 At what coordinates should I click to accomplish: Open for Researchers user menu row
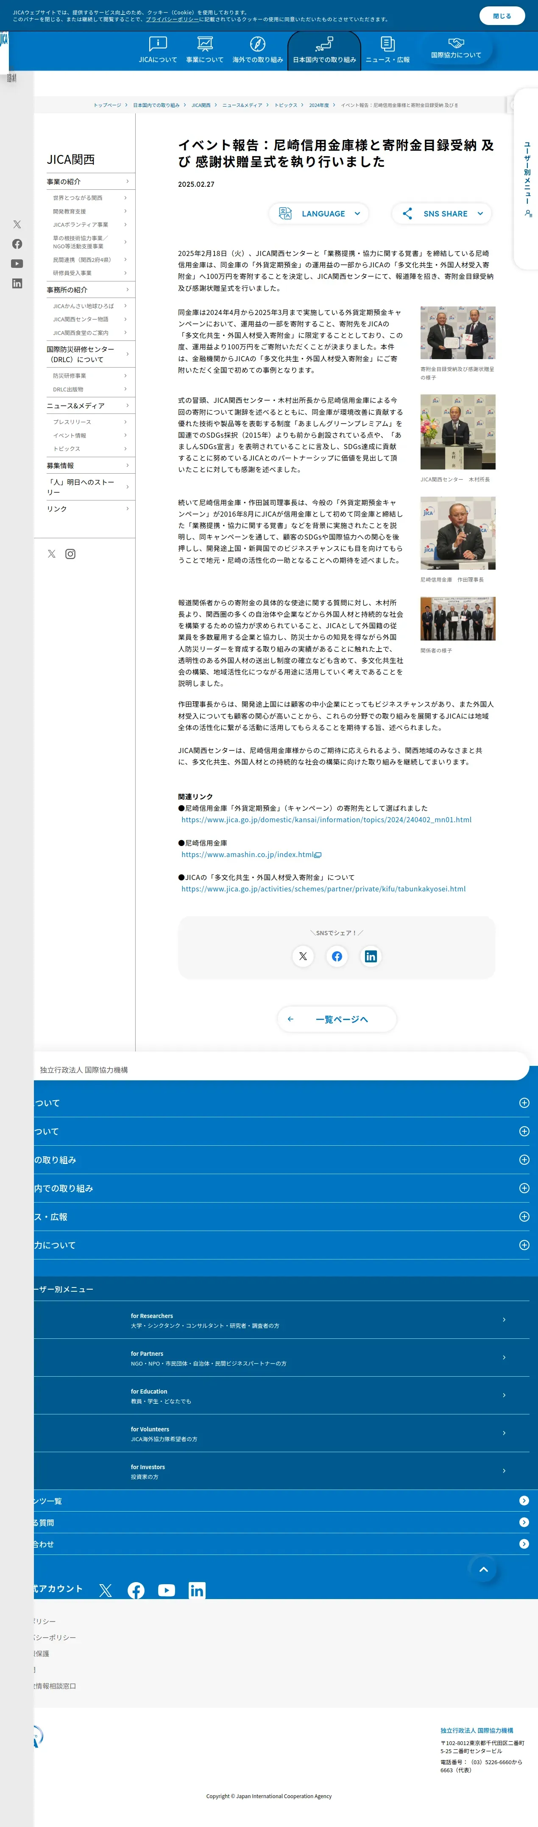pyautogui.click(x=282, y=1320)
